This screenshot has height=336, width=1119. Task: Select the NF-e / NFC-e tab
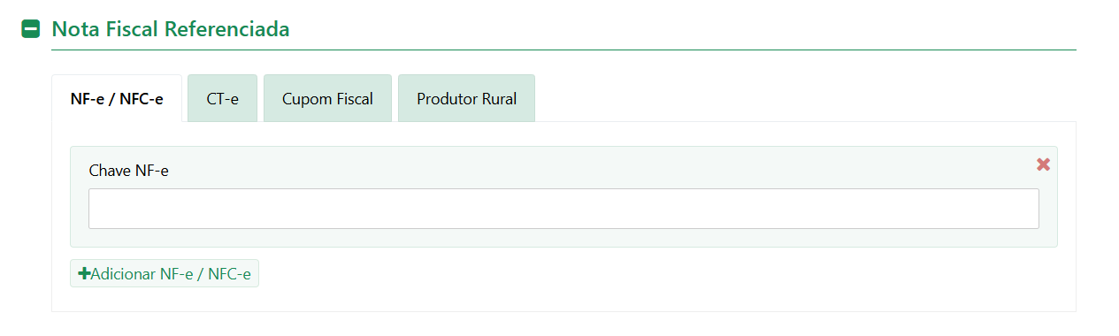click(117, 98)
